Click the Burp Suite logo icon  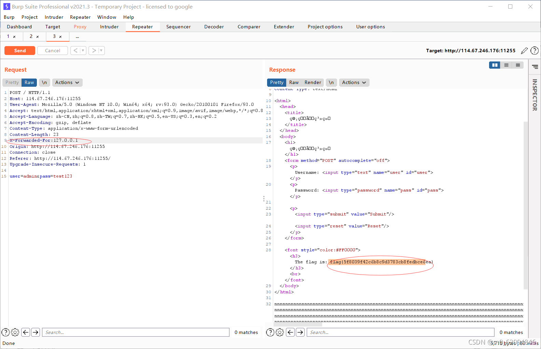point(6,6)
